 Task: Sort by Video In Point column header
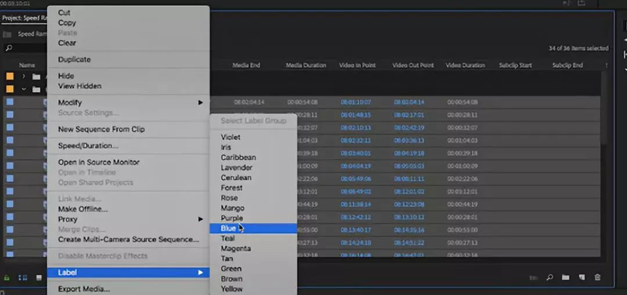tap(357, 65)
